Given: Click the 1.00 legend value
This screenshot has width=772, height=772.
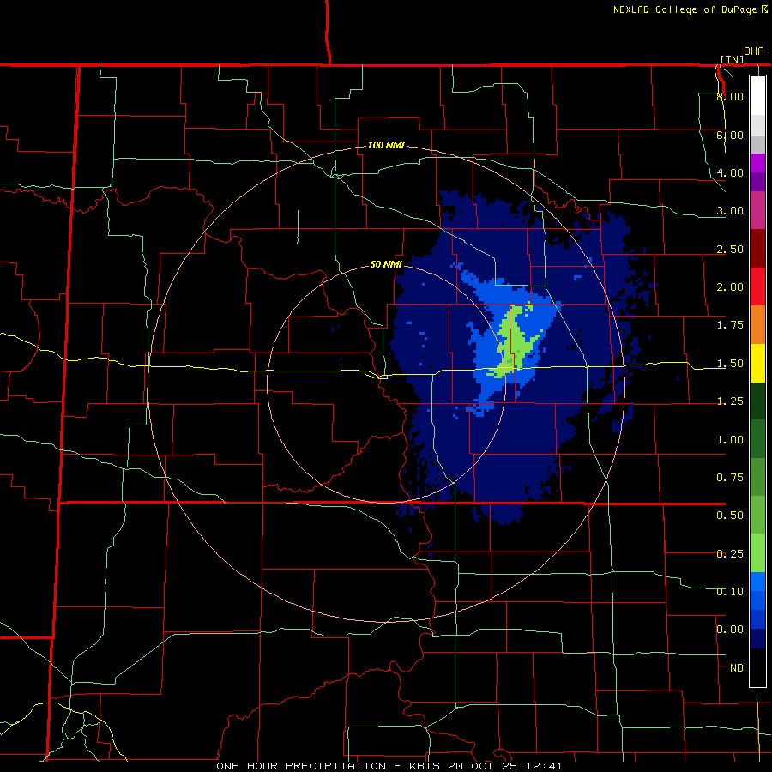Looking at the screenshot, I should coord(730,440).
